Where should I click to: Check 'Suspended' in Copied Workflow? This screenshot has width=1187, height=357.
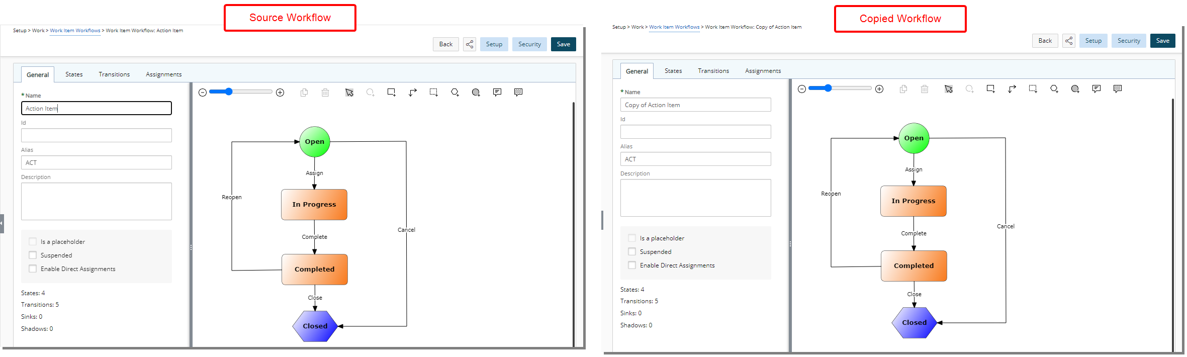pos(632,251)
